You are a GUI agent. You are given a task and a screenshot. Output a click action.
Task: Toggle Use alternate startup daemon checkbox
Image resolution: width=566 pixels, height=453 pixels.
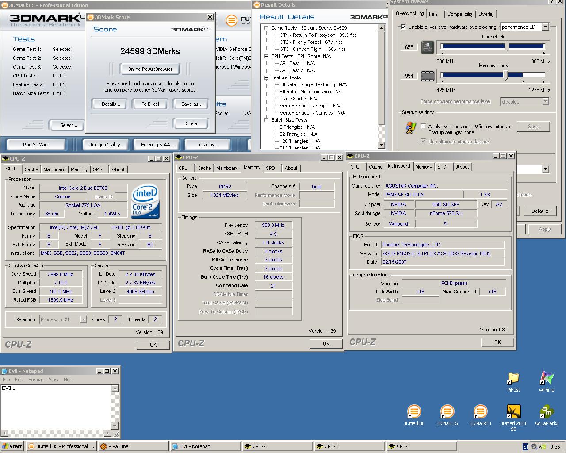[x=423, y=142]
